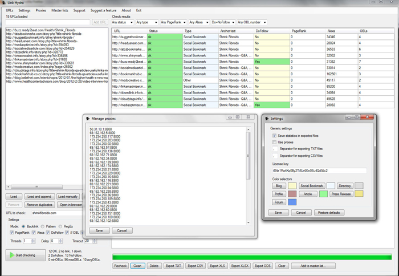Image resolution: width=399 pixels, height=276 pixels.
Task: Click the Export XLSX button
Action: tap(240, 266)
